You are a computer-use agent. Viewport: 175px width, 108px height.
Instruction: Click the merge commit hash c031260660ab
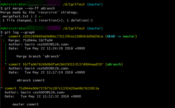point(63,37)
